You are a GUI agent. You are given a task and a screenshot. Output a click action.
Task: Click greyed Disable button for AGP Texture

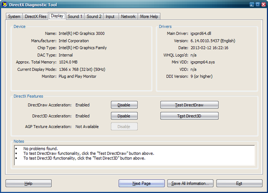(x=124, y=127)
